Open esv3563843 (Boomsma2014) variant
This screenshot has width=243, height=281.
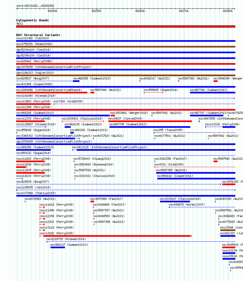(x=94, y=164)
